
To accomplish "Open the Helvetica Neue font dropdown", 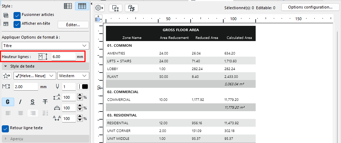I will pos(35,75).
